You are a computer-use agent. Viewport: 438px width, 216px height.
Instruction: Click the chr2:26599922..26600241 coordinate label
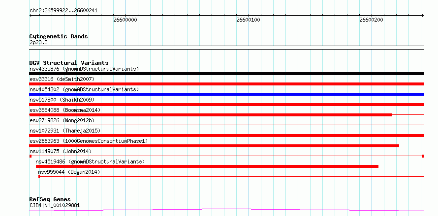point(63,11)
